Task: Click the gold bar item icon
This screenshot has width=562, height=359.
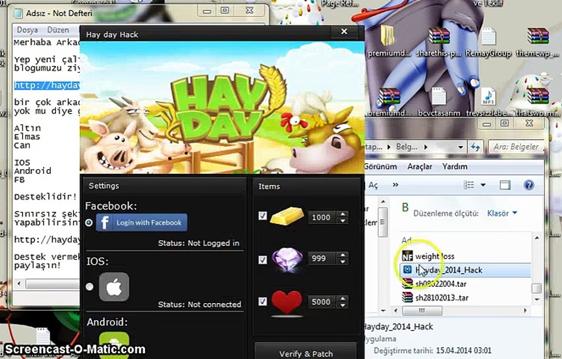Action: (286, 216)
